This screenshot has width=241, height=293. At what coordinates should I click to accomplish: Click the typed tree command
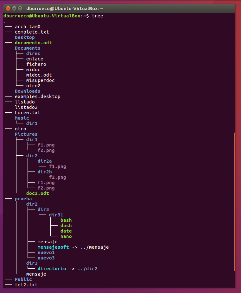[x=97, y=16]
